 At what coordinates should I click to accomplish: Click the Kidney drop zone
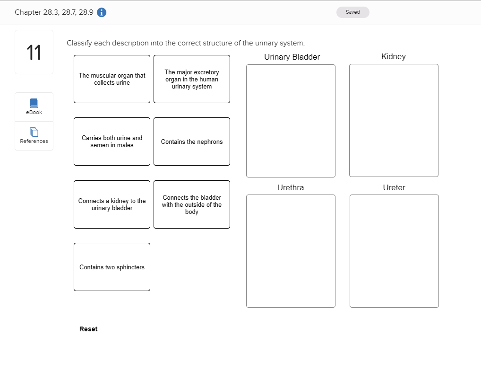394,121
